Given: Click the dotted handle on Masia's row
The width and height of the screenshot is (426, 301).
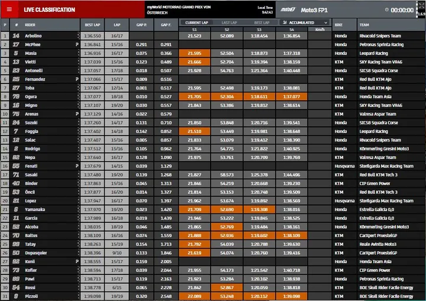Looking at the screenshot, I should click(x=79, y=53).
